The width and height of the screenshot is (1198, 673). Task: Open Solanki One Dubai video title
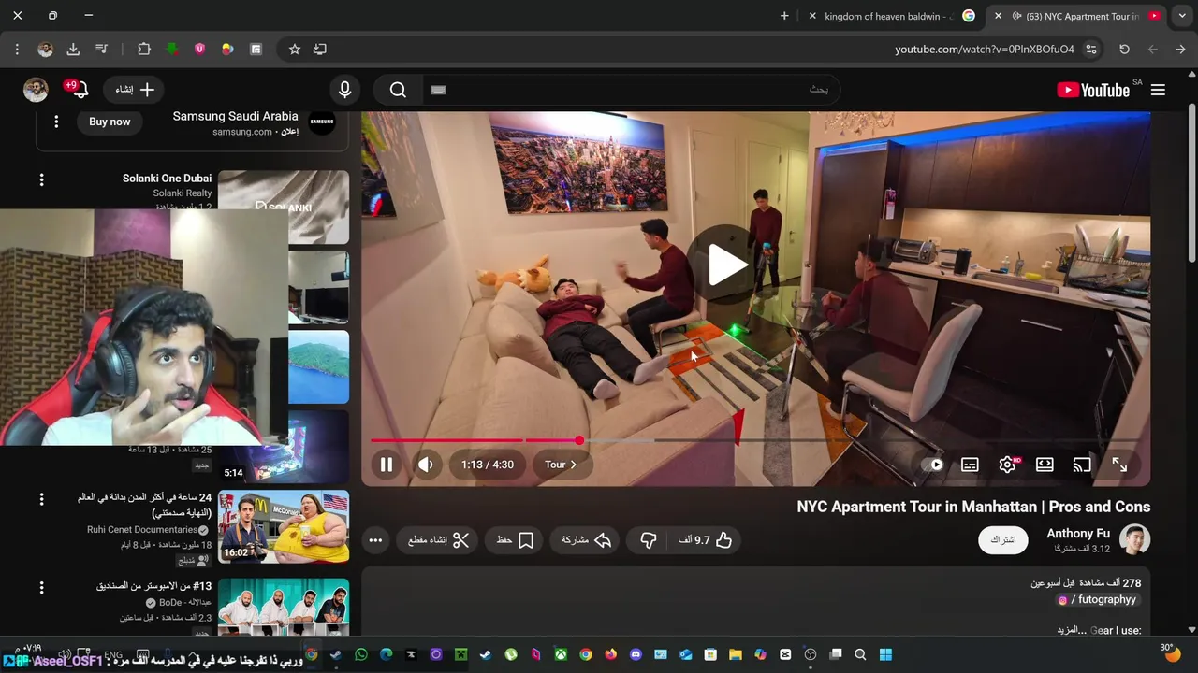coord(167,178)
